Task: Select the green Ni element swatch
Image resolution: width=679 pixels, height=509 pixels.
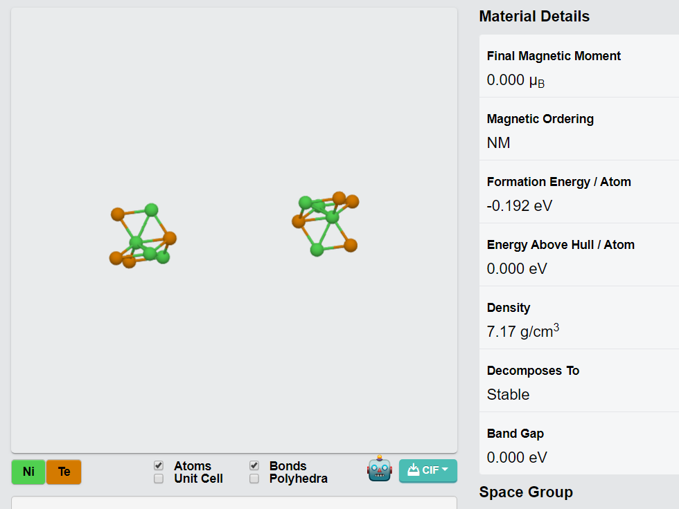Action: pos(28,472)
